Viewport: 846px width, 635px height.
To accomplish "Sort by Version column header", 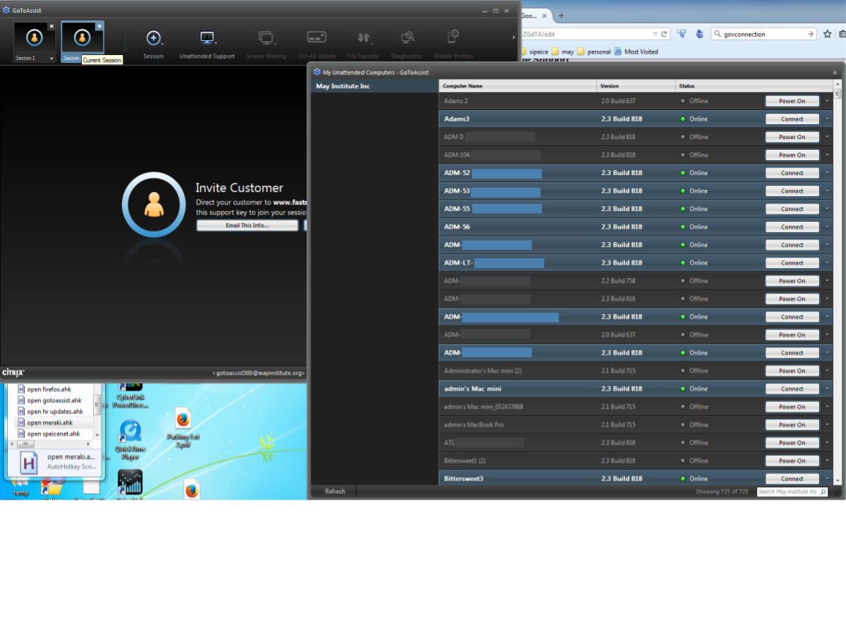I will coord(636,86).
